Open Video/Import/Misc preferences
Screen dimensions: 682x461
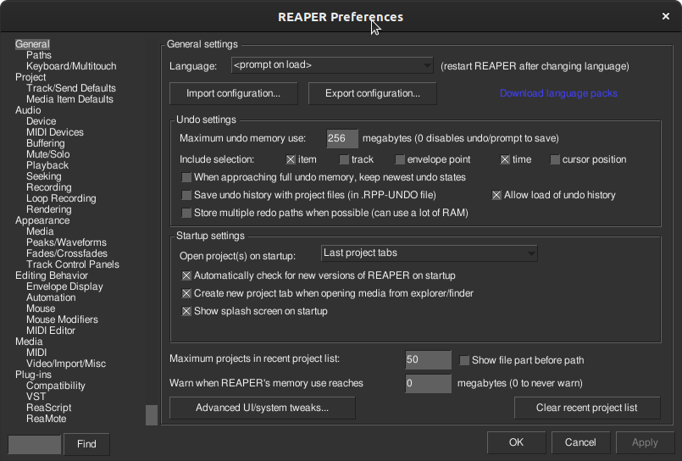pyautogui.click(x=66, y=364)
